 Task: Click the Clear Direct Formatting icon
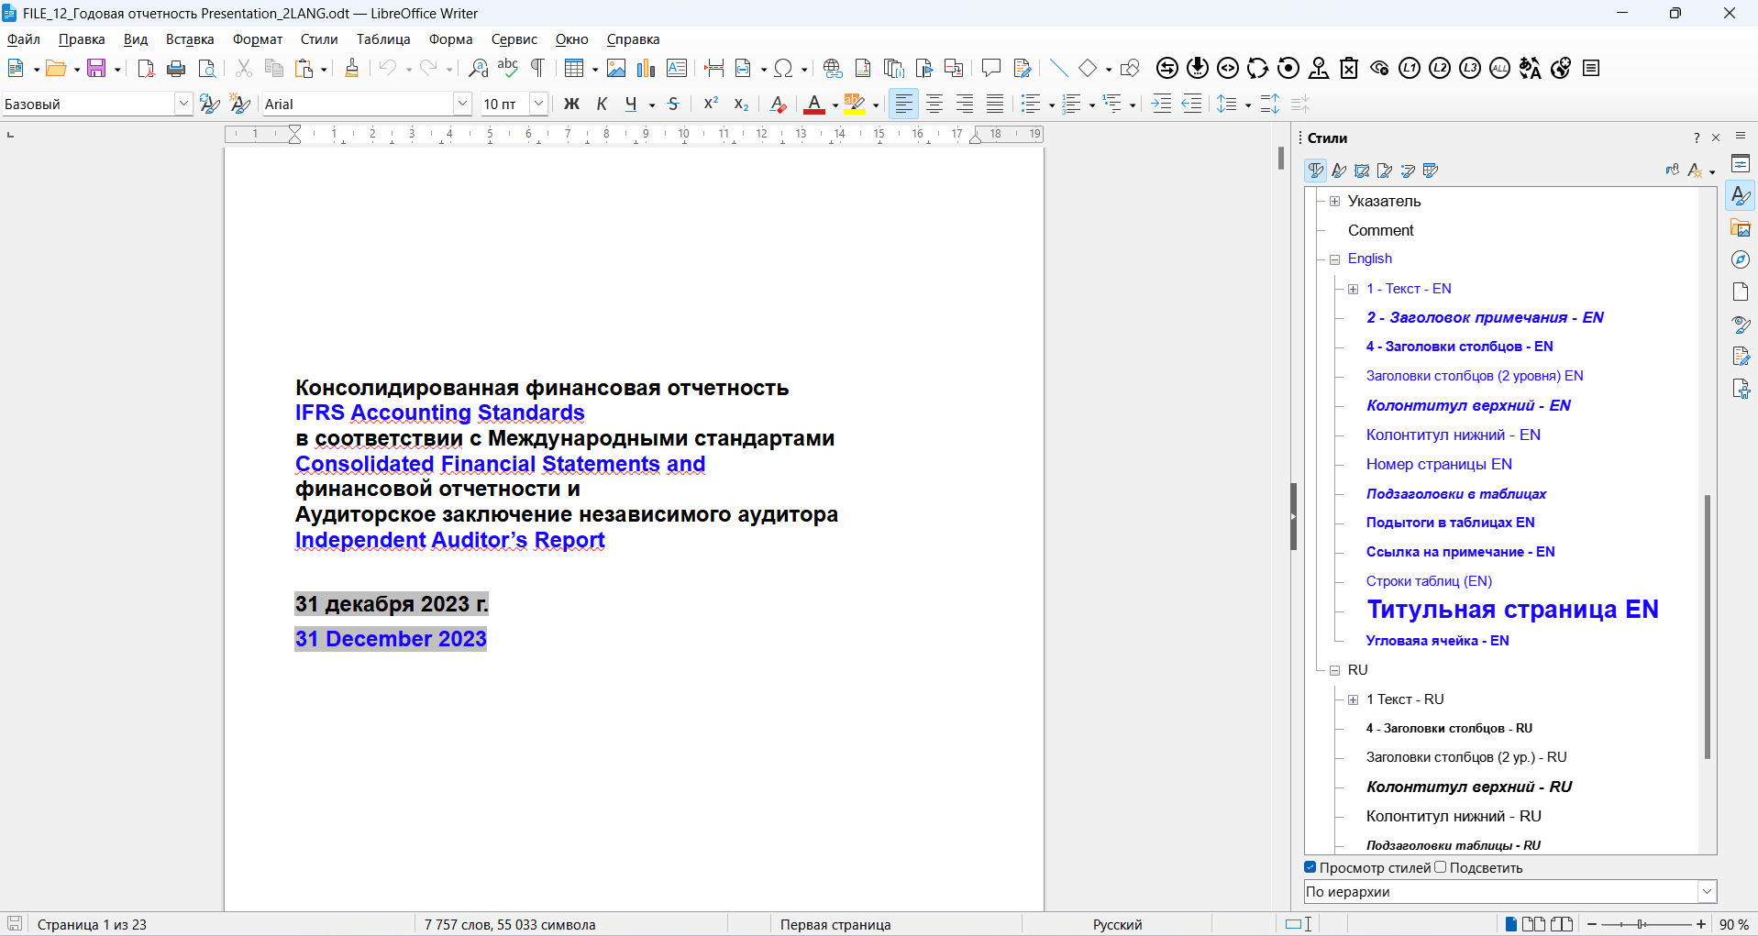[778, 105]
